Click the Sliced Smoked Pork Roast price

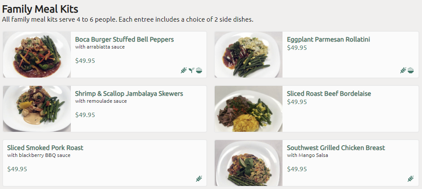tap(17, 169)
